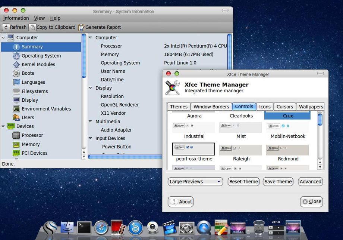Select the Filesystems sidebar item

click(x=34, y=91)
